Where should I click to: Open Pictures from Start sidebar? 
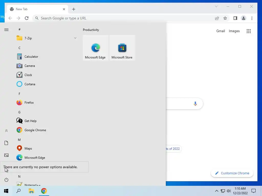6,155
